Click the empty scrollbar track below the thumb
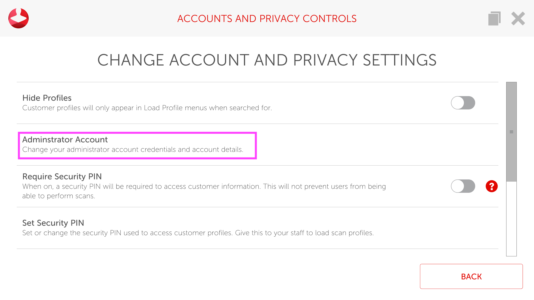Screen dimensions: 534x300 511,219
